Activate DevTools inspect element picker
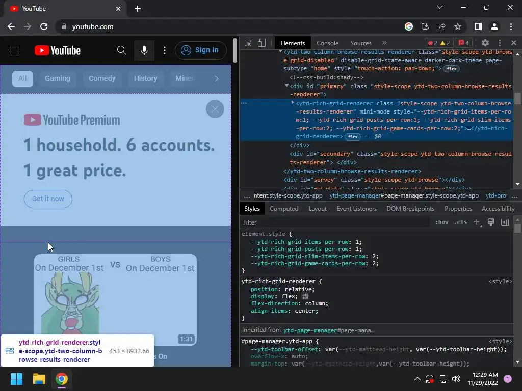Screen dimensions: 522x391 [x=248, y=43]
